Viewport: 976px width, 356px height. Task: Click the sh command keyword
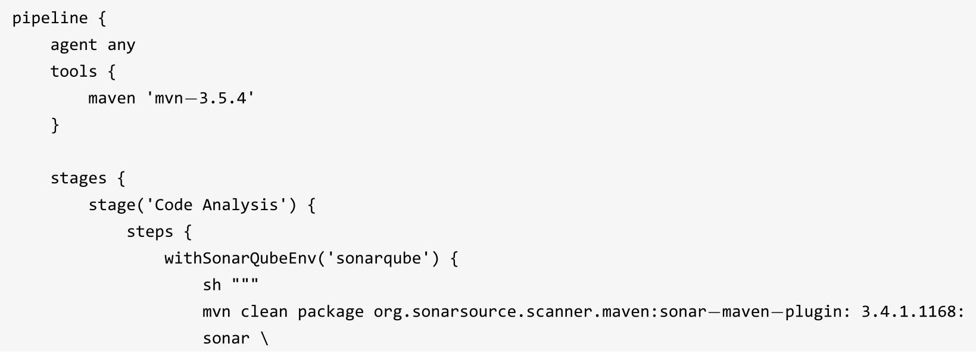[x=212, y=285]
